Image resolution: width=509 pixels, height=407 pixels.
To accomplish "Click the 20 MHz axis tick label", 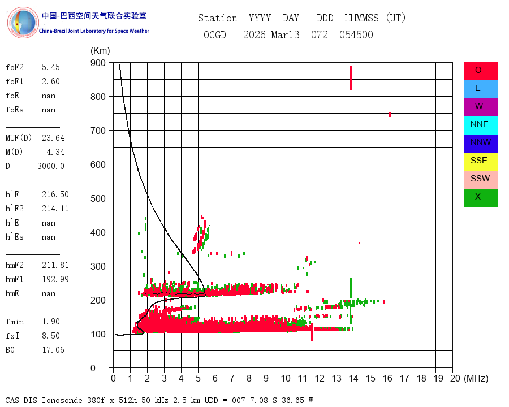I will pyautogui.click(x=455, y=378).
